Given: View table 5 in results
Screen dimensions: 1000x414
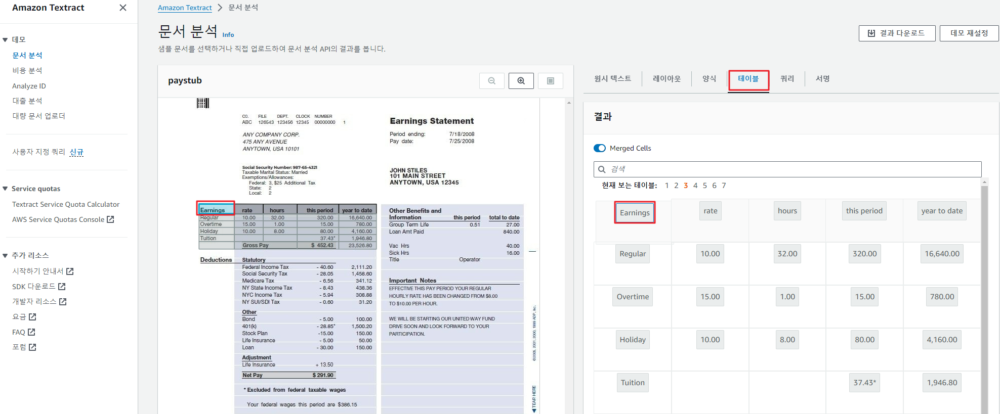Looking at the screenshot, I should [705, 186].
